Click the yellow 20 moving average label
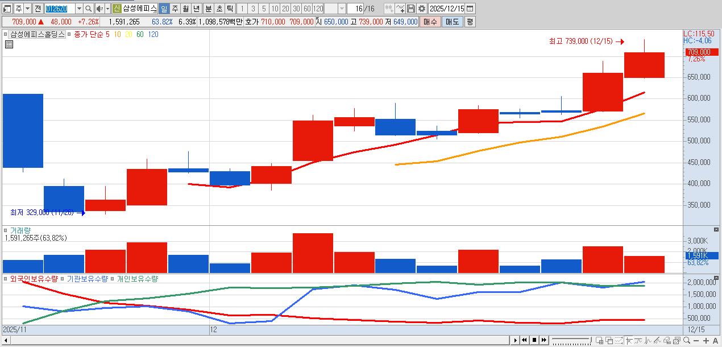 (x=128, y=34)
